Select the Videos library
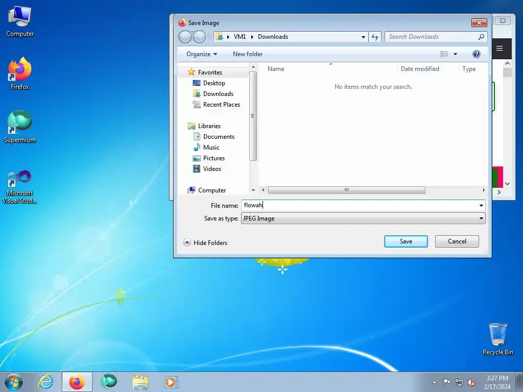 pyautogui.click(x=212, y=168)
